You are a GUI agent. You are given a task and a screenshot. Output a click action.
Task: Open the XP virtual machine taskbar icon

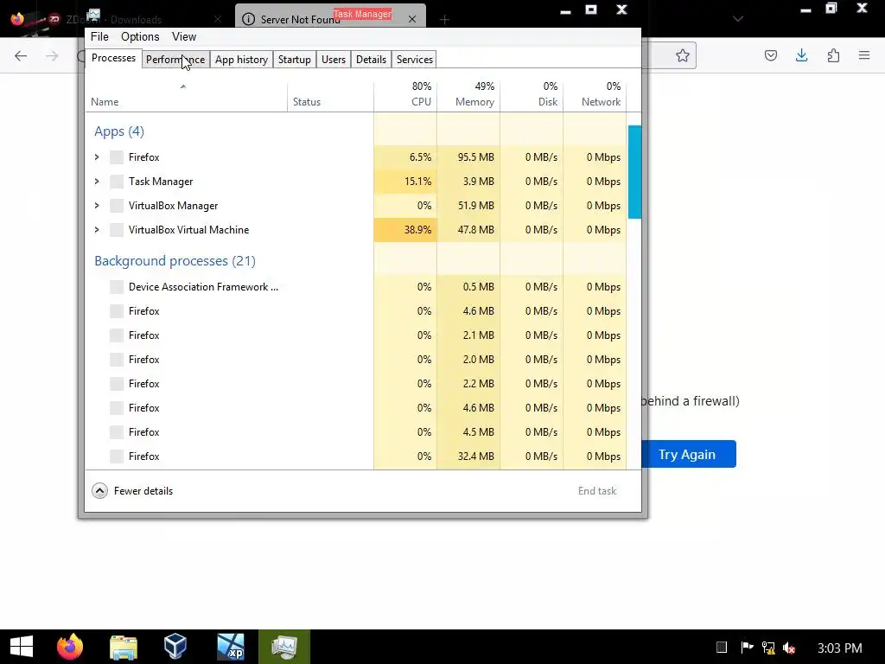pyautogui.click(x=231, y=647)
